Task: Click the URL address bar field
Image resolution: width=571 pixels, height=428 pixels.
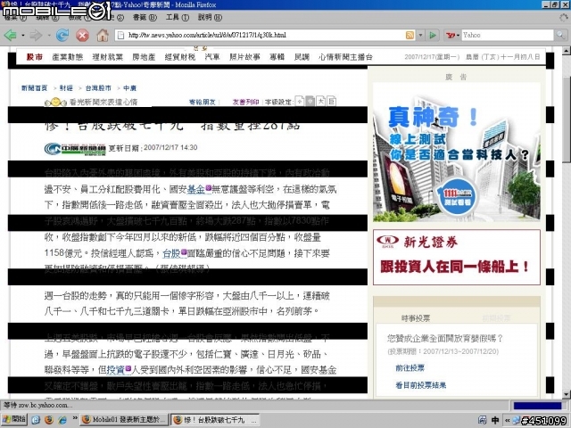Action: click(266, 35)
